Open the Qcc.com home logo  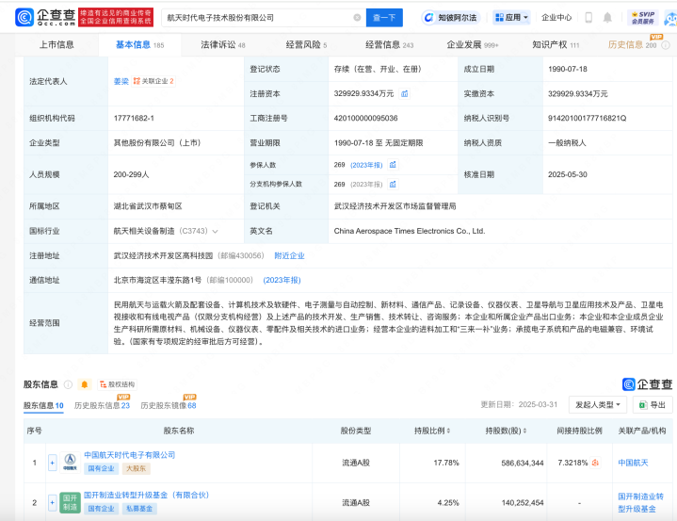pyautogui.click(x=45, y=17)
